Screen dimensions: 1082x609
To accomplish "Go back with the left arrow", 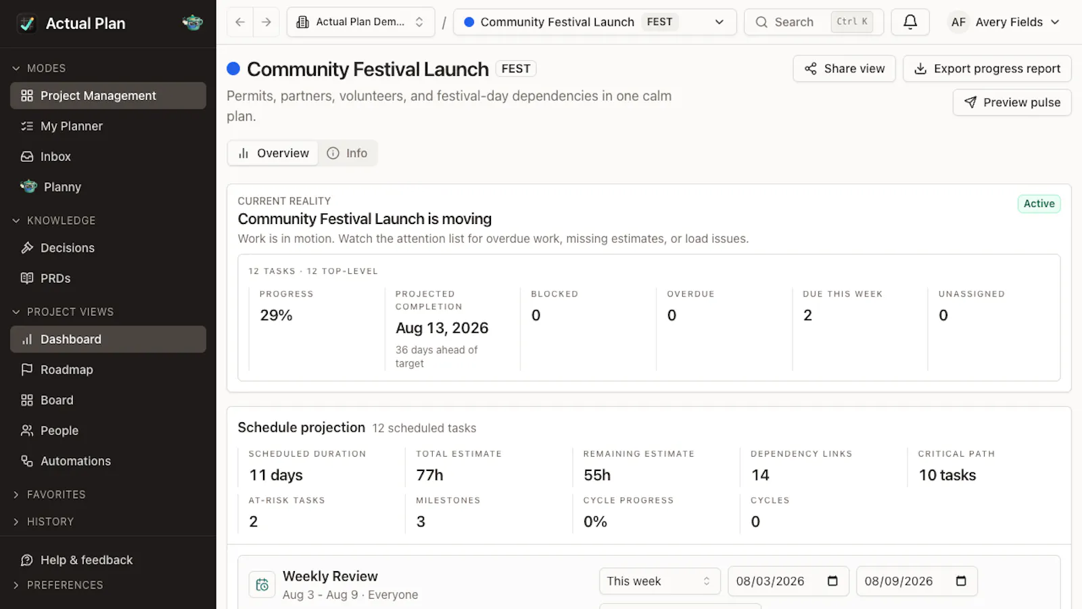I will tap(240, 22).
